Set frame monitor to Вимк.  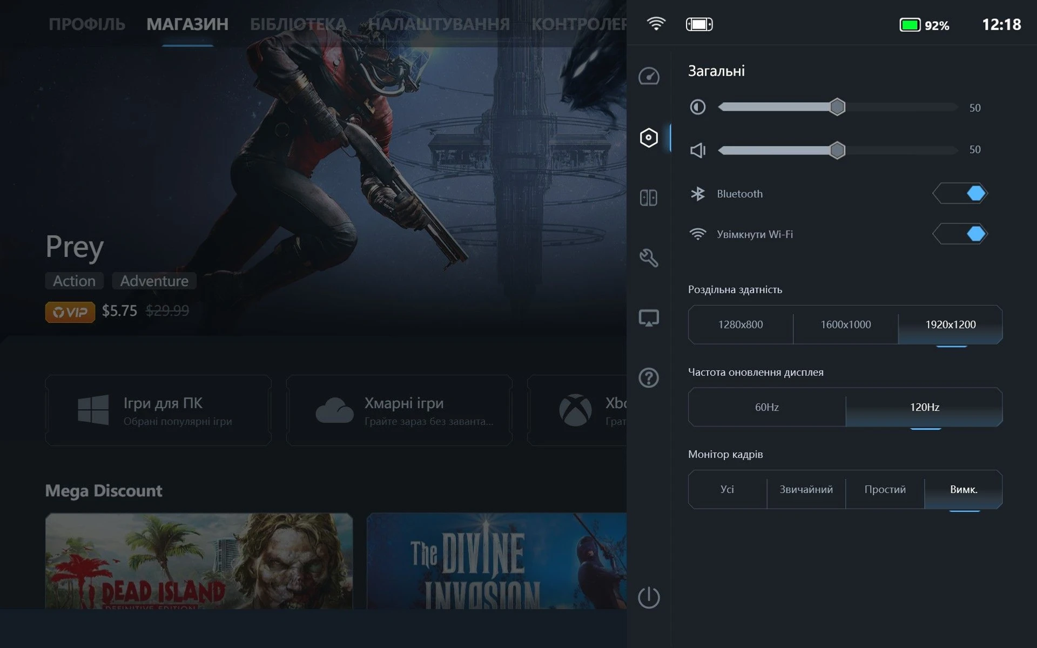(x=964, y=489)
